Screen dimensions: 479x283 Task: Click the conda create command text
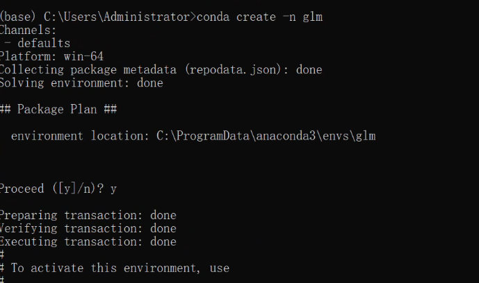236,17
